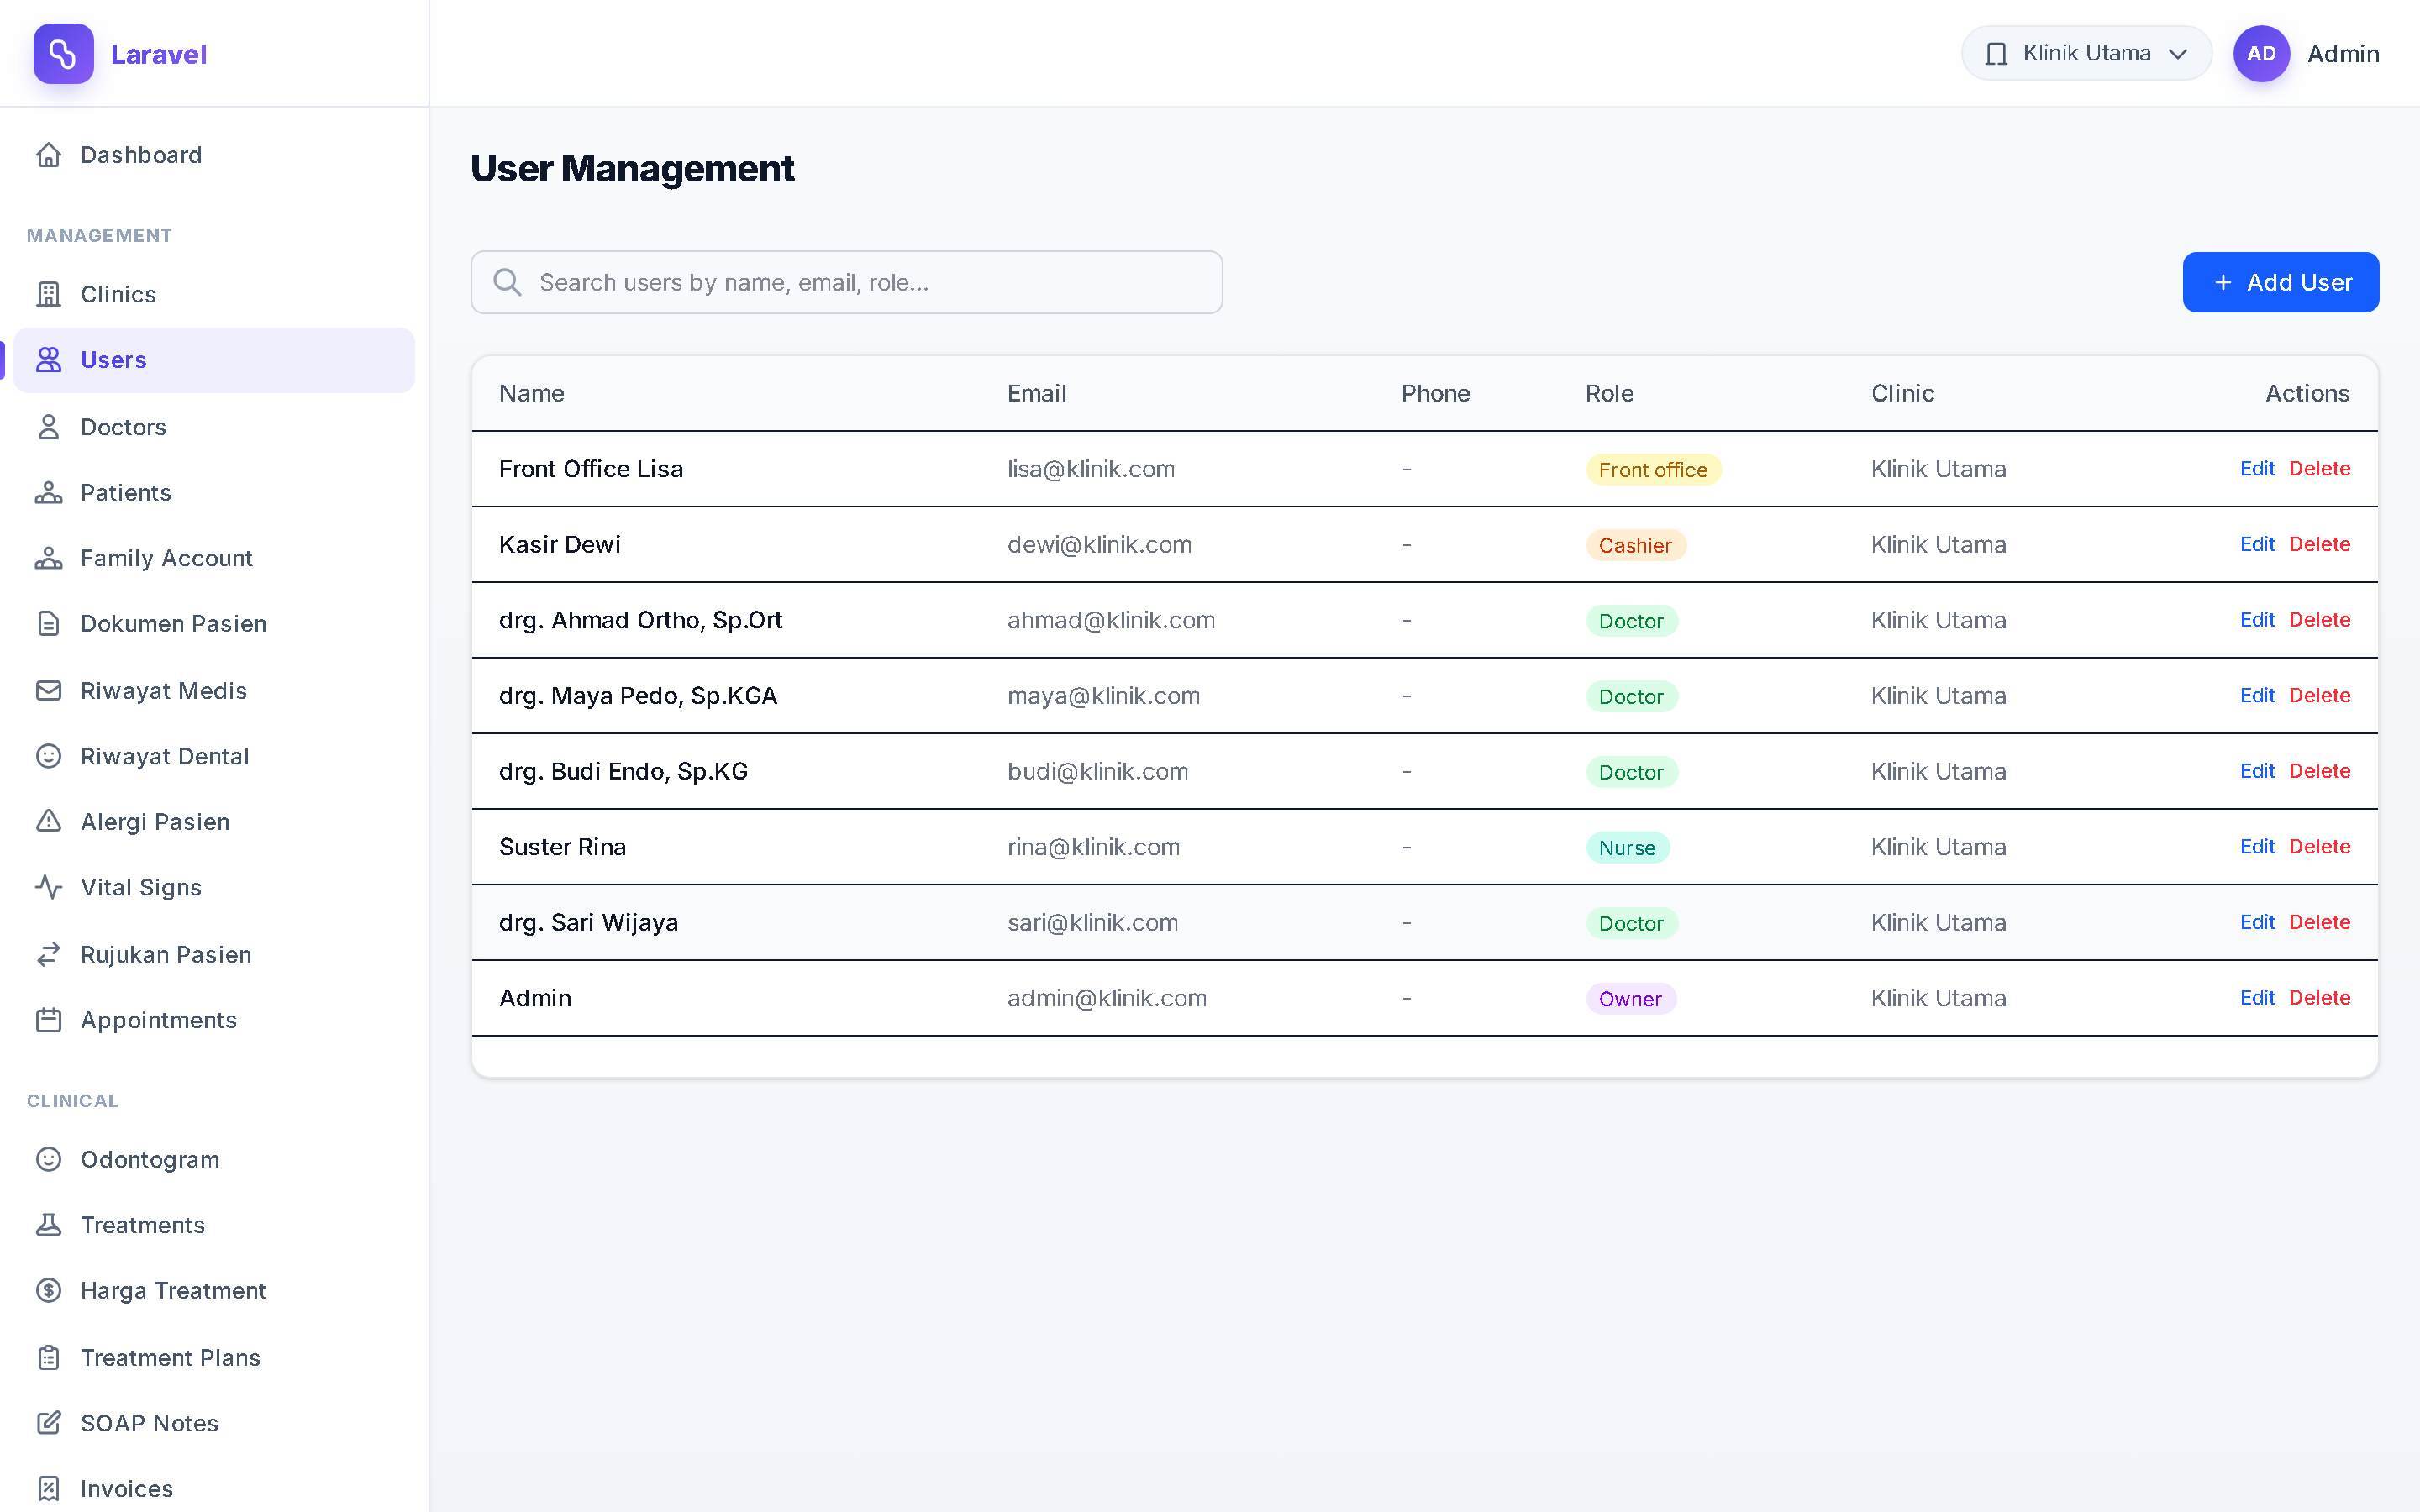
Task: Click the Vital Signs pulse icon
Action: pos(49,887)
